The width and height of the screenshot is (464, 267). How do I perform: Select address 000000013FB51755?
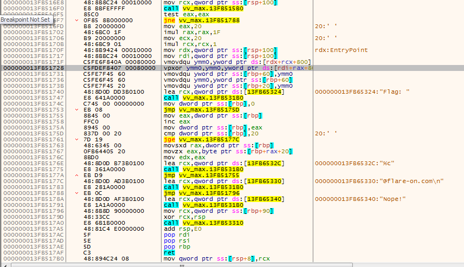tap(34, 115)
